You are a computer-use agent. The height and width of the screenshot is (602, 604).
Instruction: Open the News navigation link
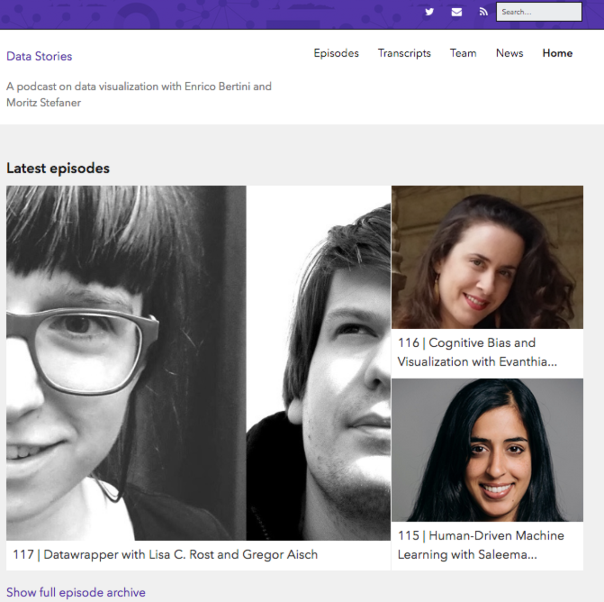(x=510, y=53)
